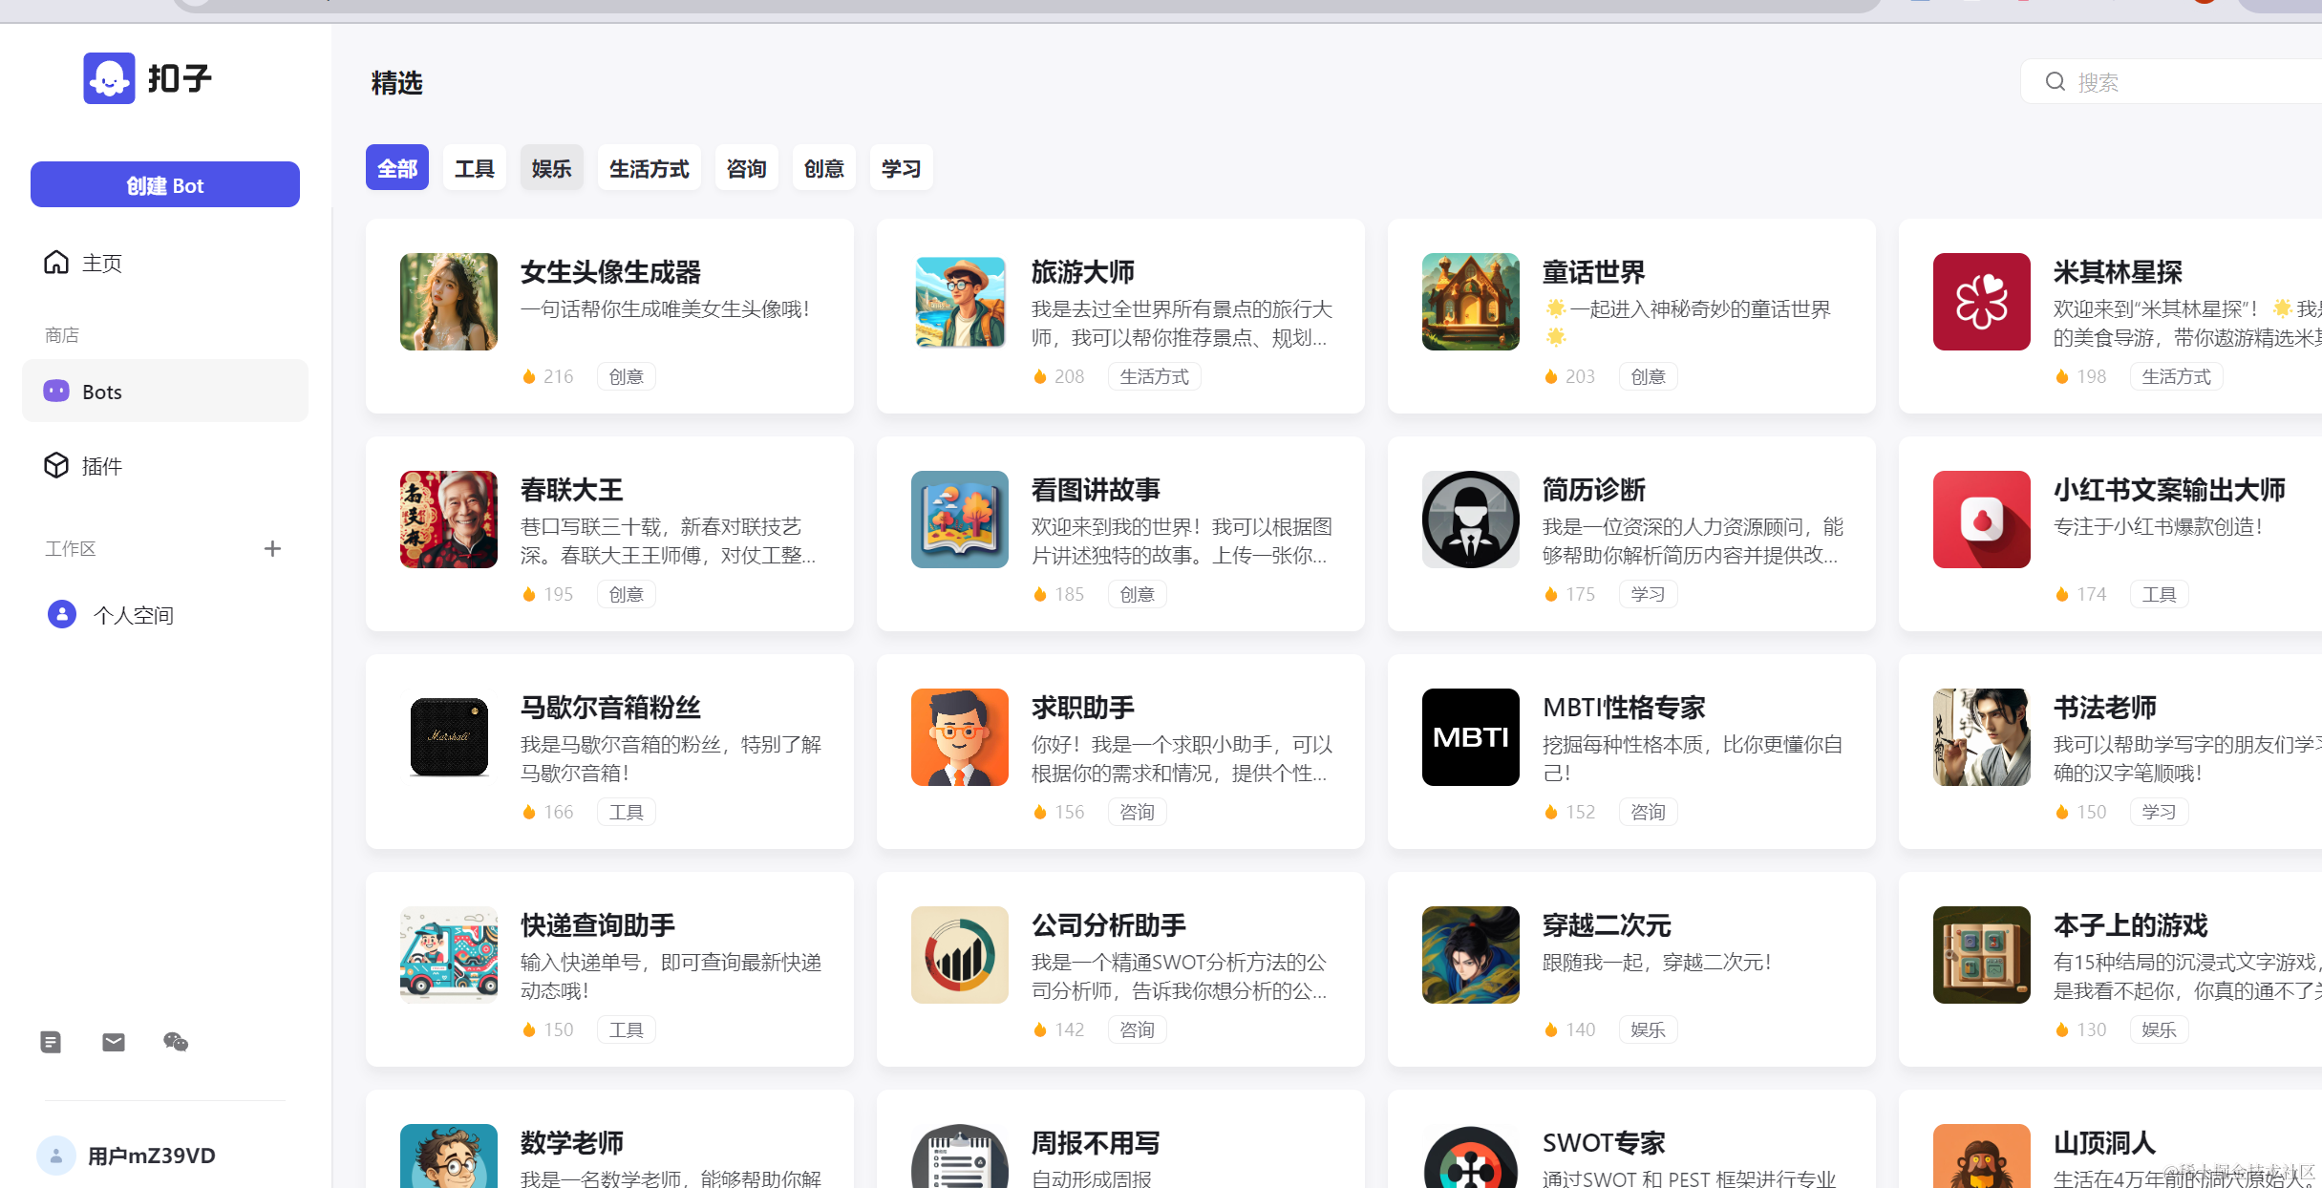
Task: Select the 生活方式 filter tab
Action: (649, 169)
